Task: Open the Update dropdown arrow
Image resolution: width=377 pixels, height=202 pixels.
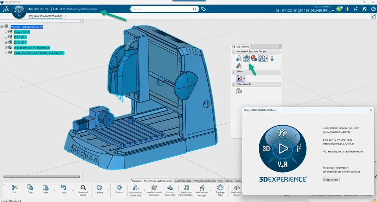Action: pyautogui.click(x=108, y=191)
